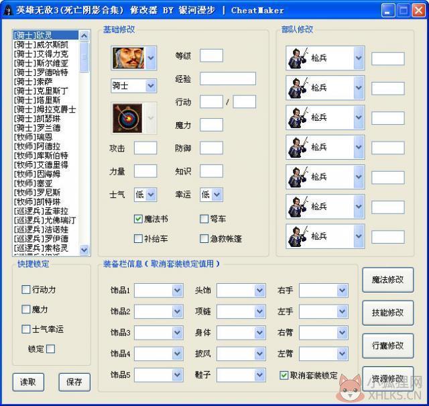Uncheck 取消套装锁定 checkbox
This screenshot has height=406, width=429.
pyautogui.click(x=284, y=375)
